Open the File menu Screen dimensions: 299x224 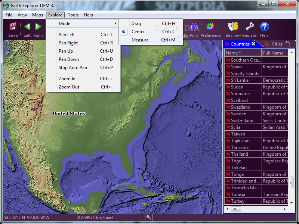9,15
